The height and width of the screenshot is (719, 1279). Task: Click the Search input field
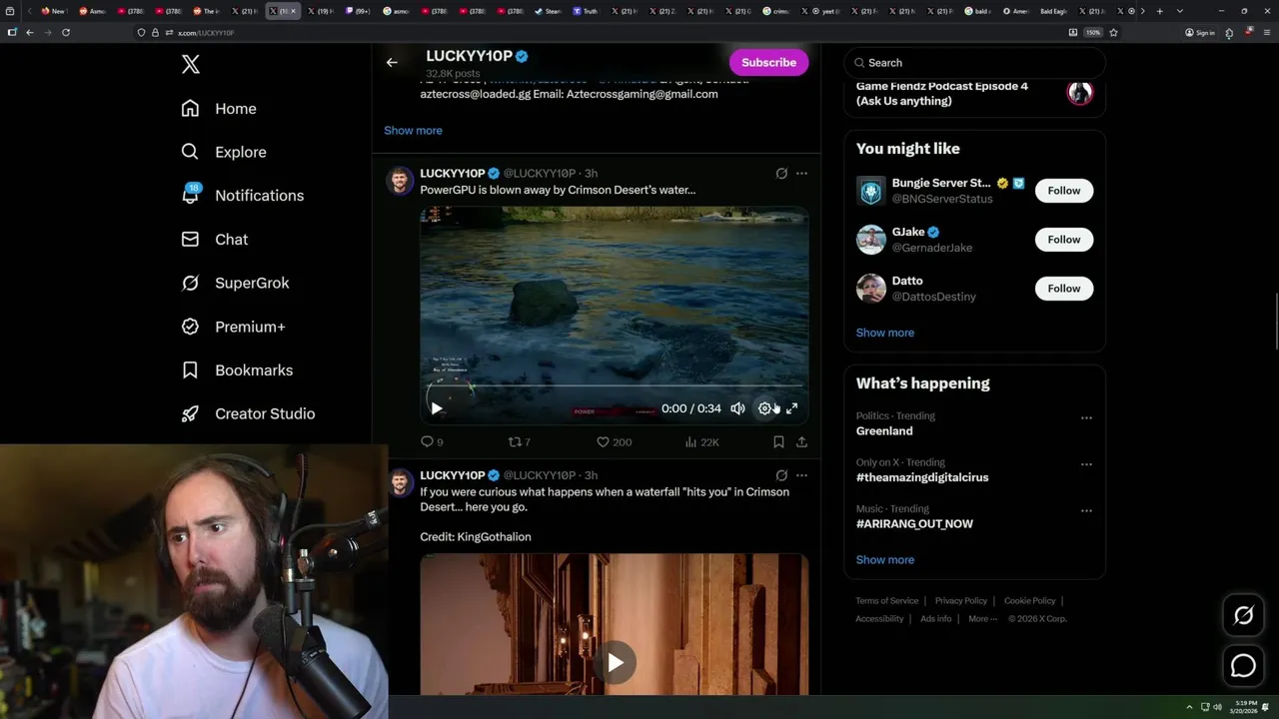(x=974, y=63)
